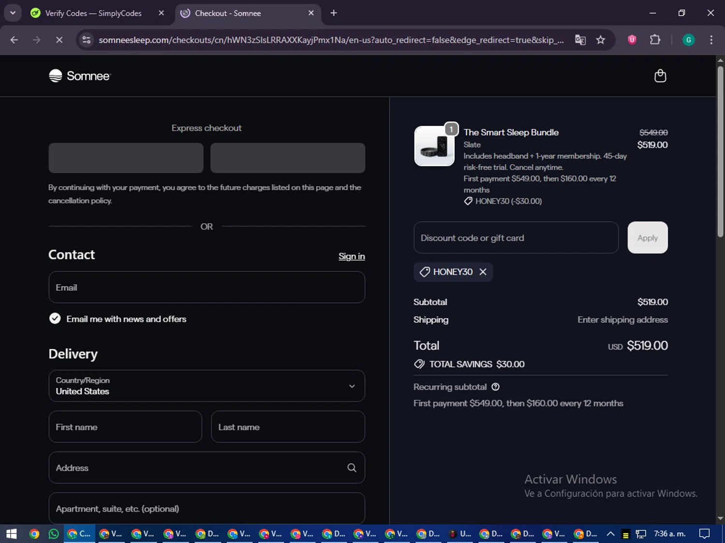Screen dimensions: 725x543
Task: Click the Sign in link
Action: [x=351, y=256]
